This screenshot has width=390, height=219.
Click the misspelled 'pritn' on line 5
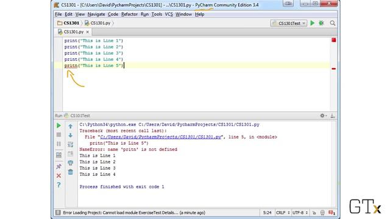(71, 66)
